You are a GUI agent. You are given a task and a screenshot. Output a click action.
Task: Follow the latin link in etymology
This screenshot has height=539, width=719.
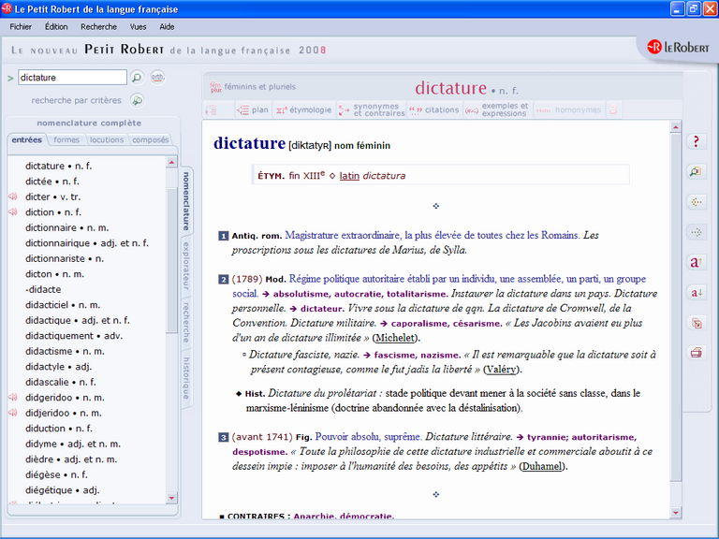[x=349, y=176]
